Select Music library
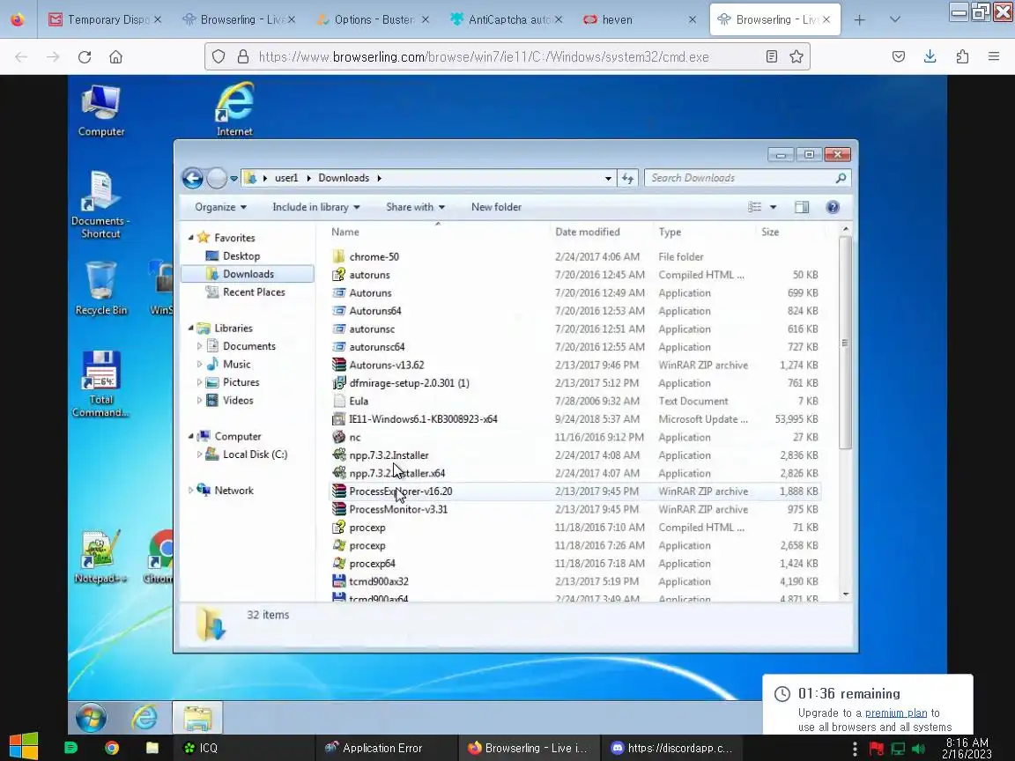This screenshot has width=1015, height=761. click(236, 365)
